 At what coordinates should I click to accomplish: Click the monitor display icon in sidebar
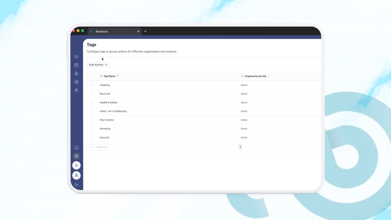pyautogui.click(x=76, y=148)
